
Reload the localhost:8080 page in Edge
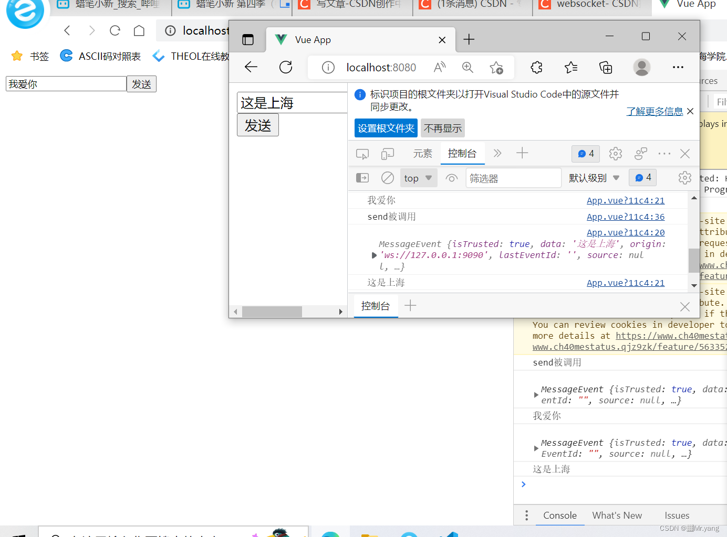[x=286, y=67]
